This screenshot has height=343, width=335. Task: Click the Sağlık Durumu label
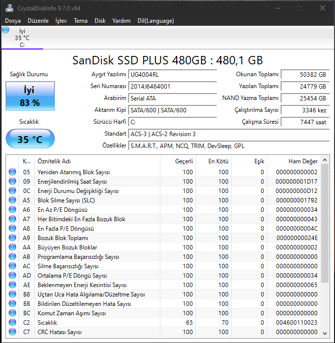coord(29,74)
